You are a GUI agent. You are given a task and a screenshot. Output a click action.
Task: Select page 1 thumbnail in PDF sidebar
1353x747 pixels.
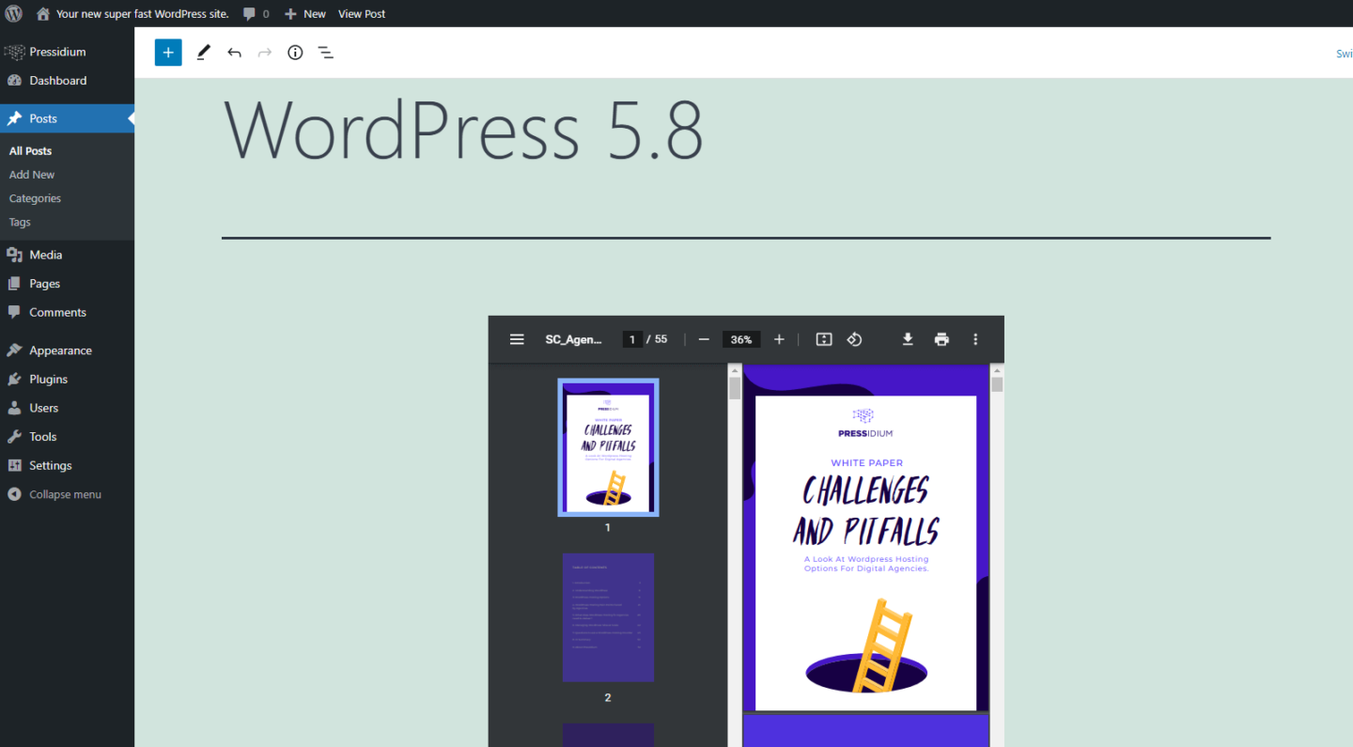(608, 447)
